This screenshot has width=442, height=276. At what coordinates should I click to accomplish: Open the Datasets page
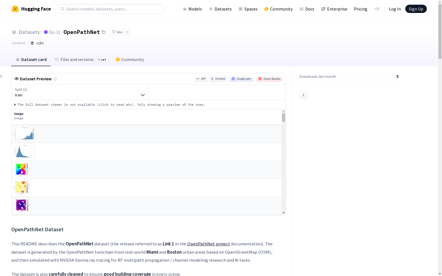coord(220,9)
